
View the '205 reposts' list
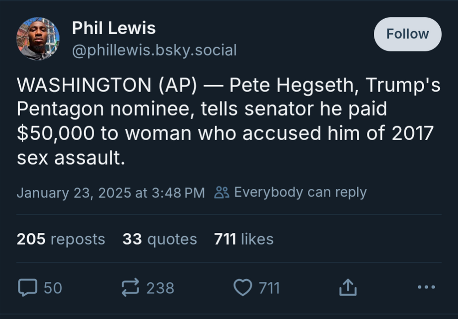(x=60, y=239)
